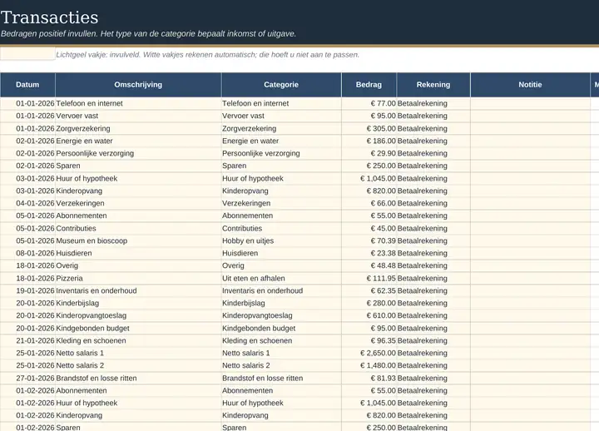
Task: Select the amount € 96.35
Action: click(x=369, y=340)
